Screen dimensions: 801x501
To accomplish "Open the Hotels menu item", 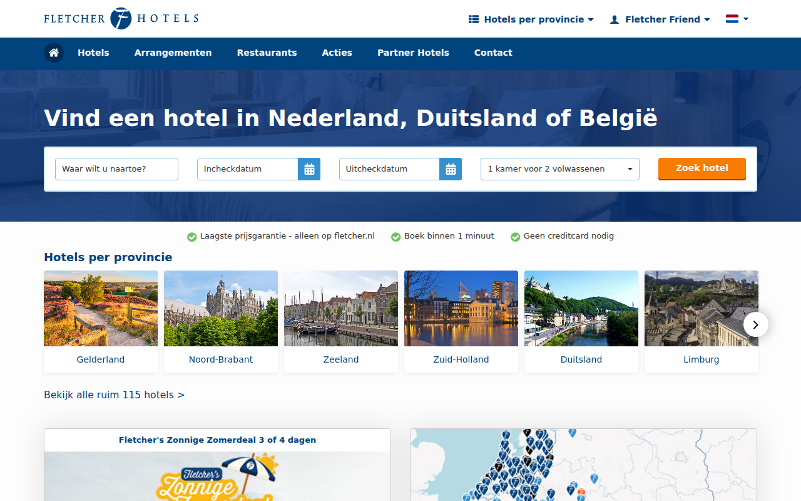I will [93, 53].
